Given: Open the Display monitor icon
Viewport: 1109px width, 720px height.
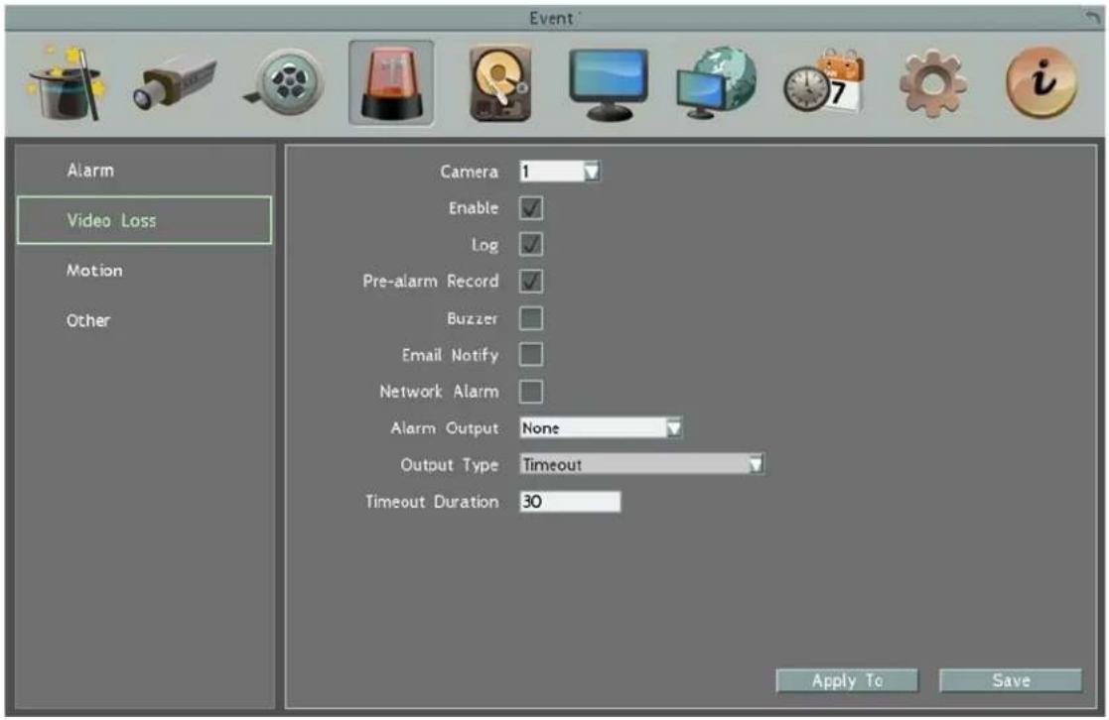Looking at the screenshot, I should click(609, 84).
